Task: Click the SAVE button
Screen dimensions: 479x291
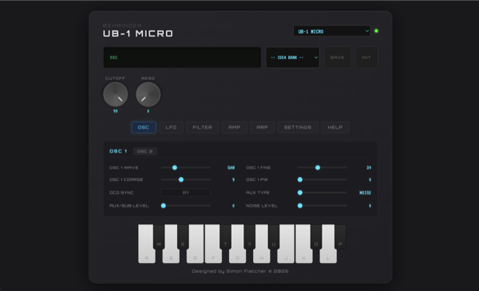Action: tap(337, 57)
